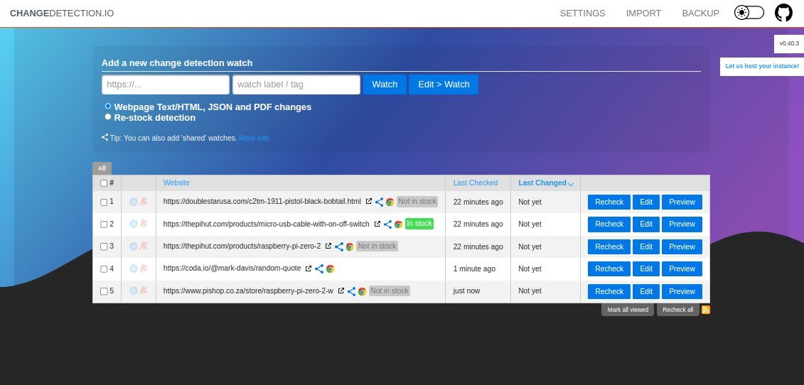Open the thepihut raspberry-pi-zero-2 external link icon
Screen dimensions: 804x385
328,246
